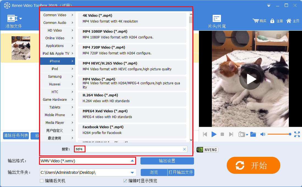Image resolution: width=302 pixels, height=187 pixels.
Task: Open the iPod category
Action: click(x=58, y=69)
